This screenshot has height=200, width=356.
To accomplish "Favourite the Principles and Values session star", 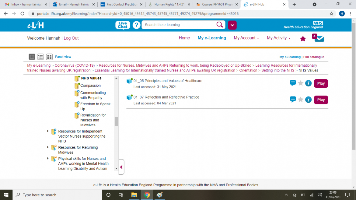I will point(301,83).
